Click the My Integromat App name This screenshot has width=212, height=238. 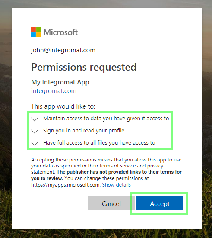coord(60,82)
